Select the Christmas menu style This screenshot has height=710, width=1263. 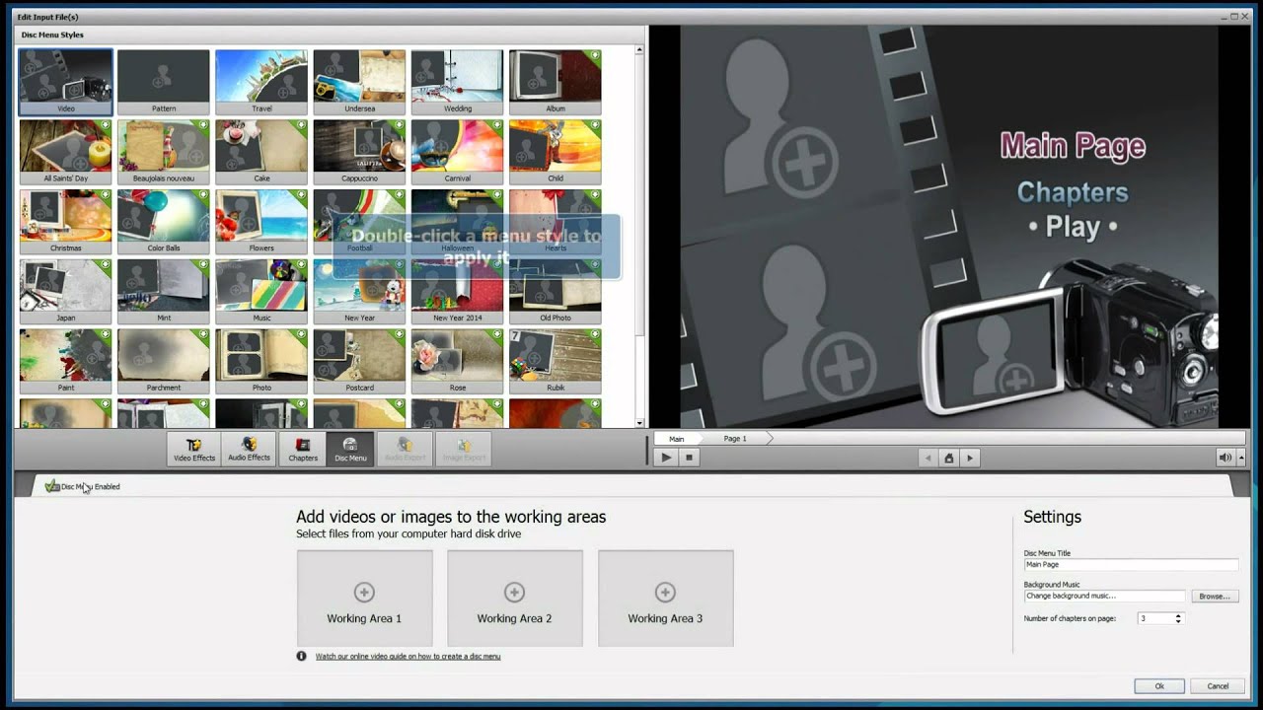(65, 222)
